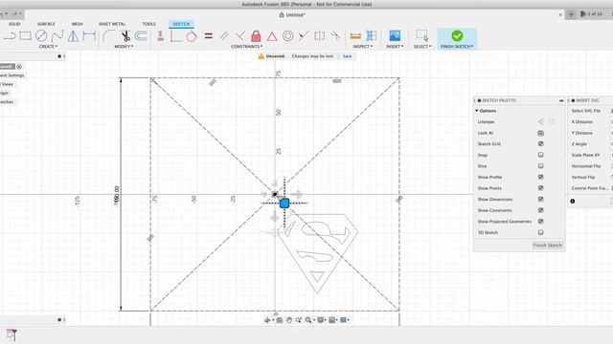Switch to the SURFACE tab
This screenshot has width=613, height=344.
(x=46, y=24)
